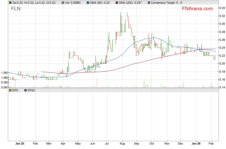Screen dimensions: 226x149
Task: Select the SMA (60): 0.23 legend text
Action: (101, 3)
